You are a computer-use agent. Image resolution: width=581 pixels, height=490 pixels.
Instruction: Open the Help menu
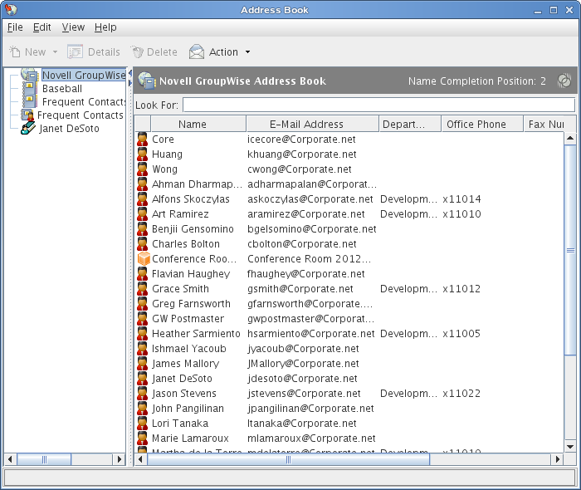point(105,27)
